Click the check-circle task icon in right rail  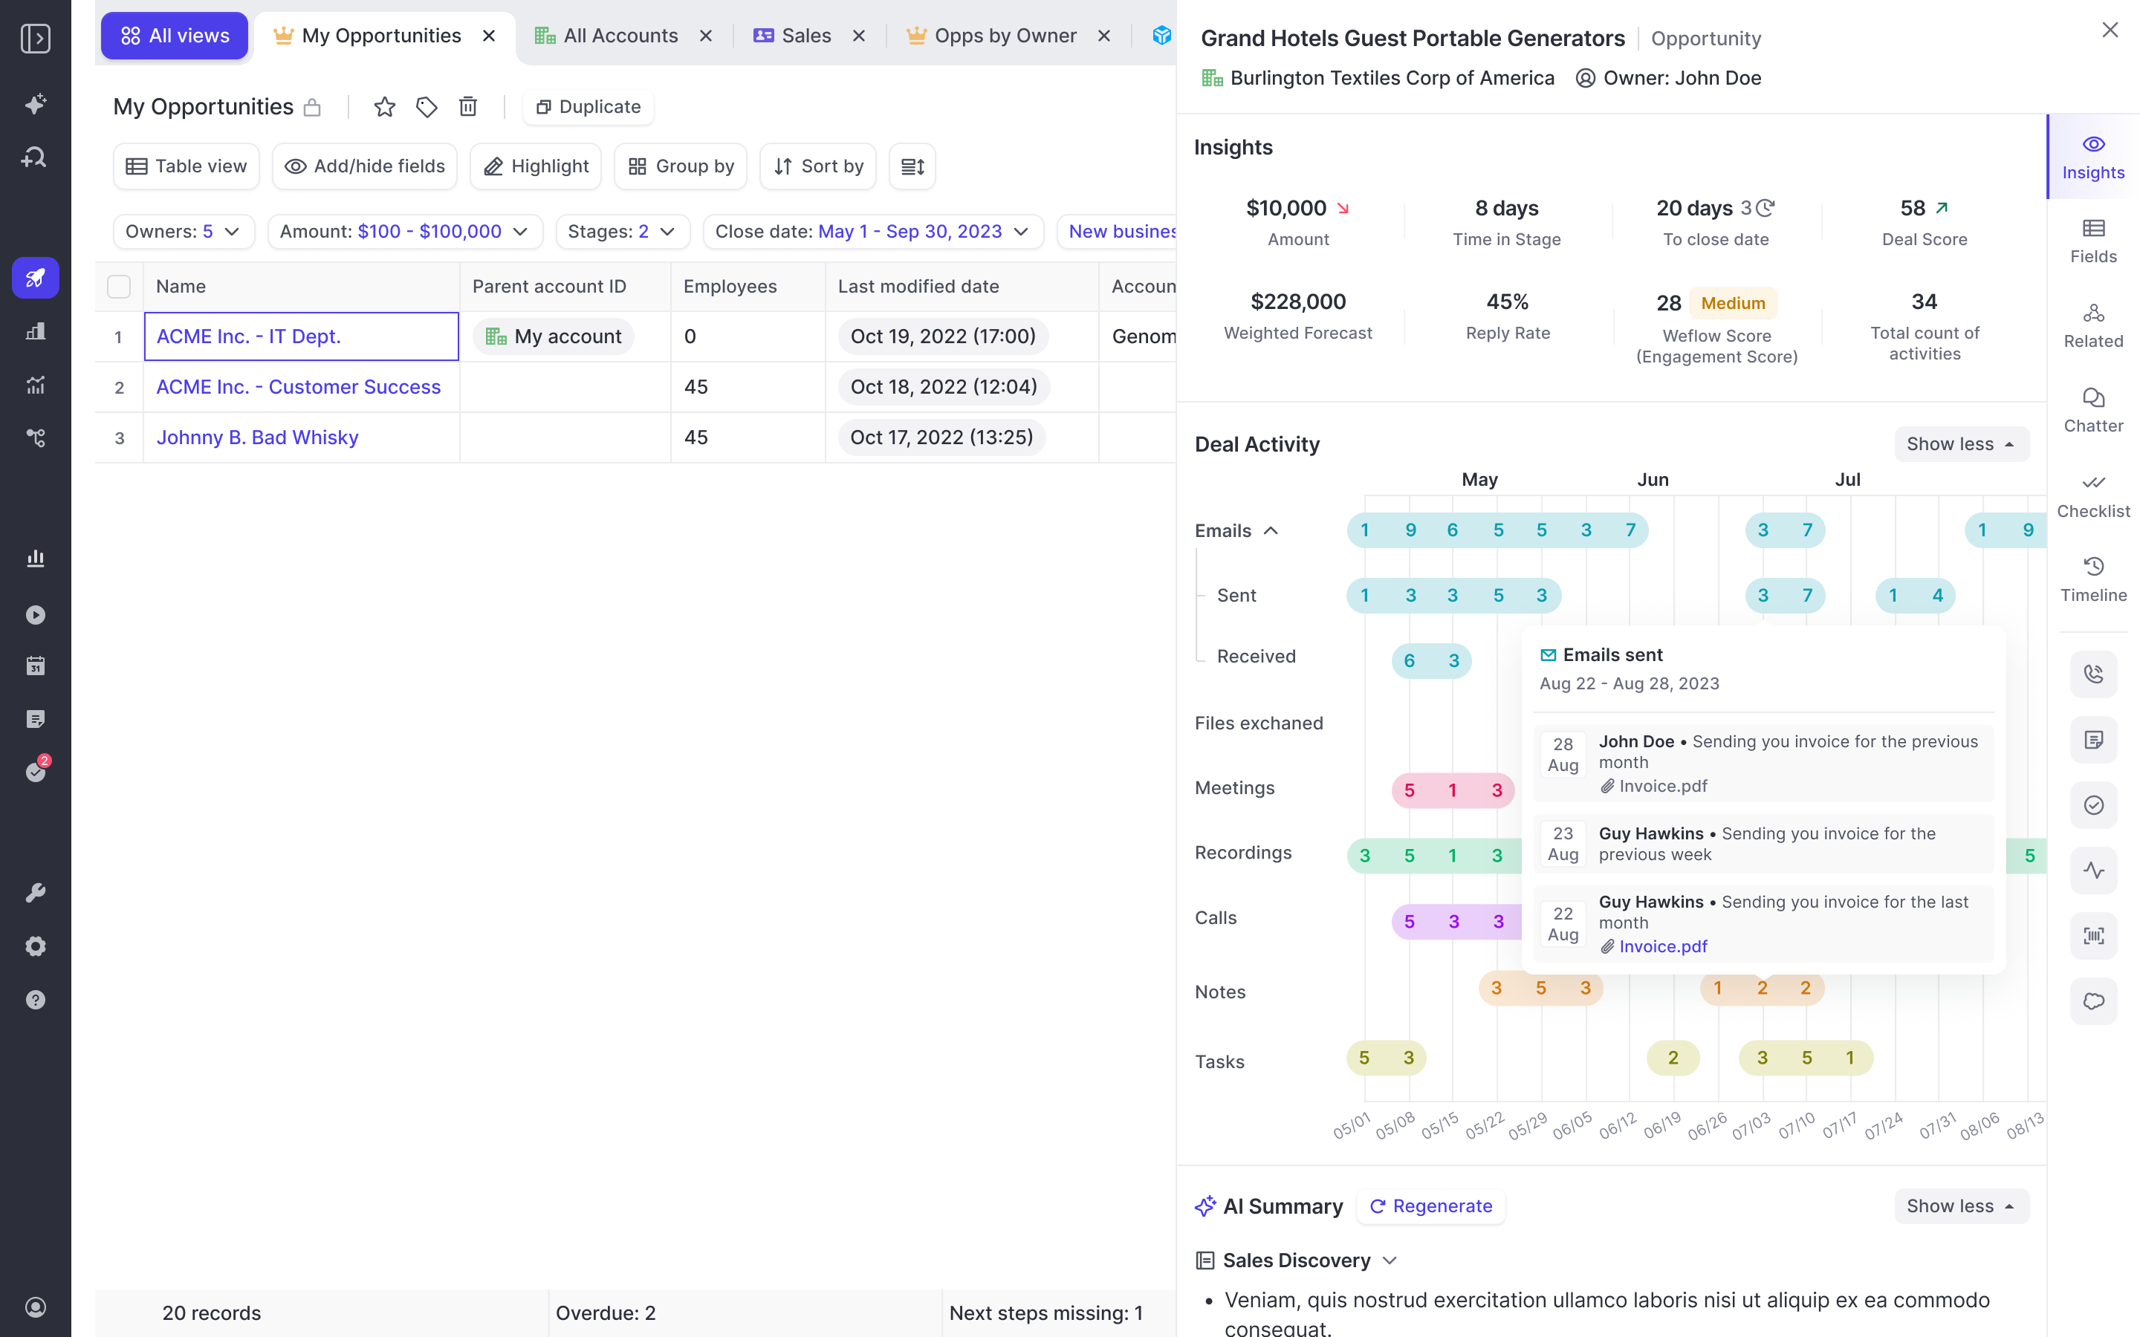pyautogui.click(x=2093, y=804)
